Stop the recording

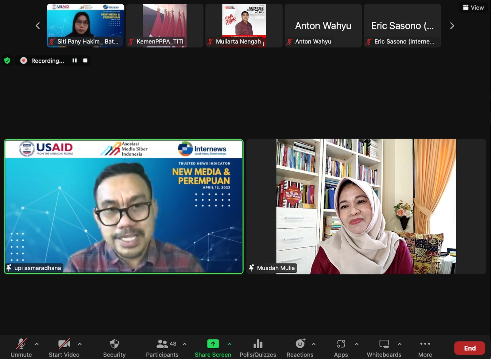tap(85, 60)
